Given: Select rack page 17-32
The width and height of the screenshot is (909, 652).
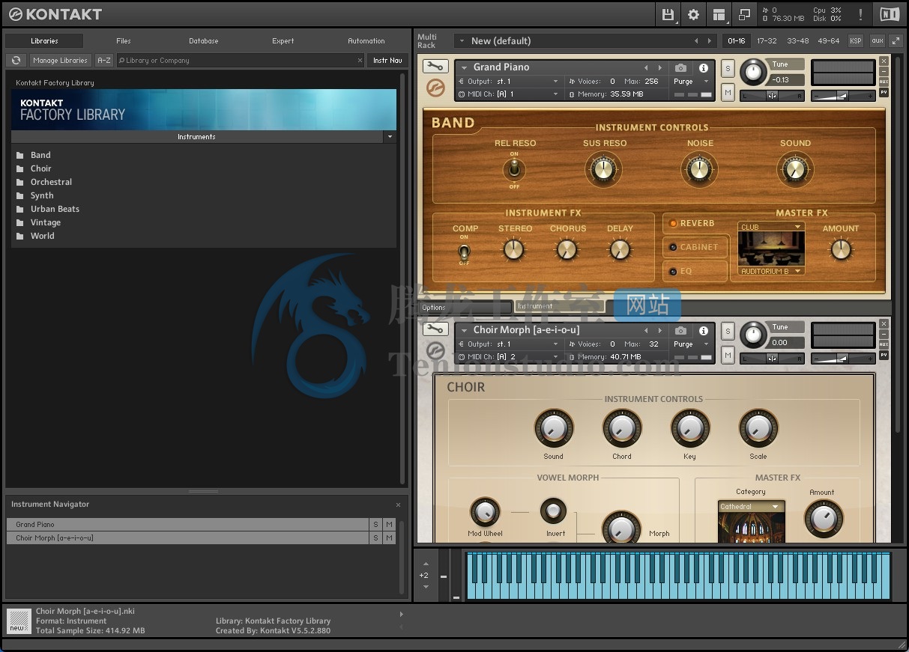Looking at the screenshot, I should pos(767,41).
